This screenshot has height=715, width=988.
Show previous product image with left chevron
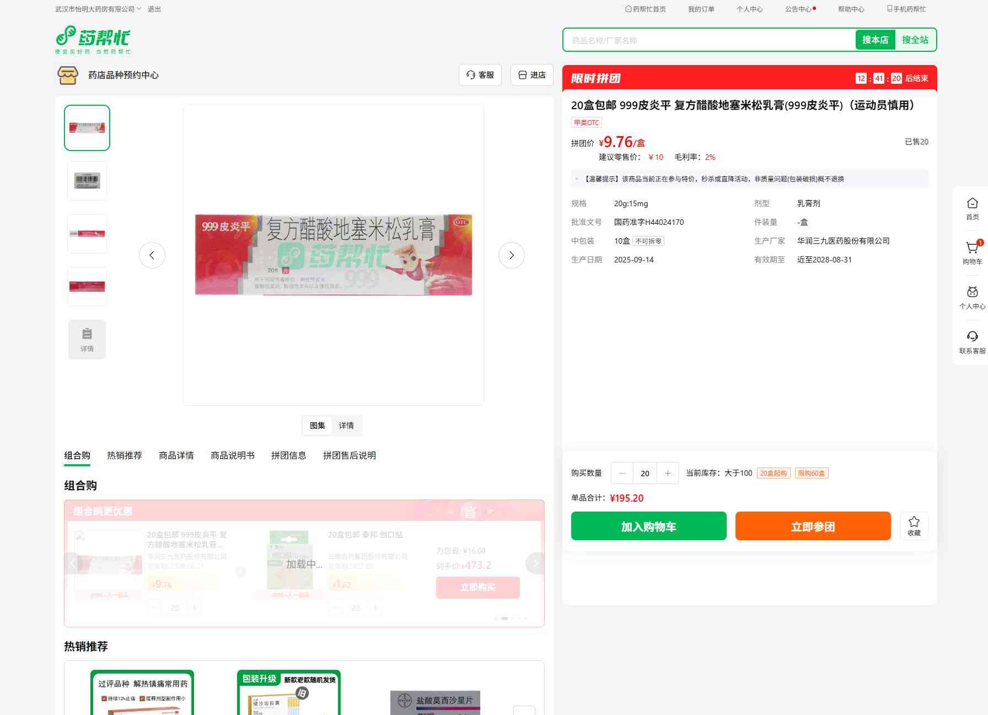pyautogui.click(x=152, y=255)
